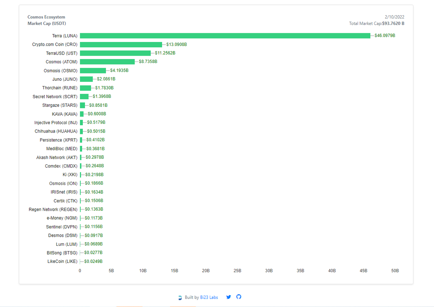Click the 2/10/2022 date text
434x307 pixels.
click(x=395, y=17)
